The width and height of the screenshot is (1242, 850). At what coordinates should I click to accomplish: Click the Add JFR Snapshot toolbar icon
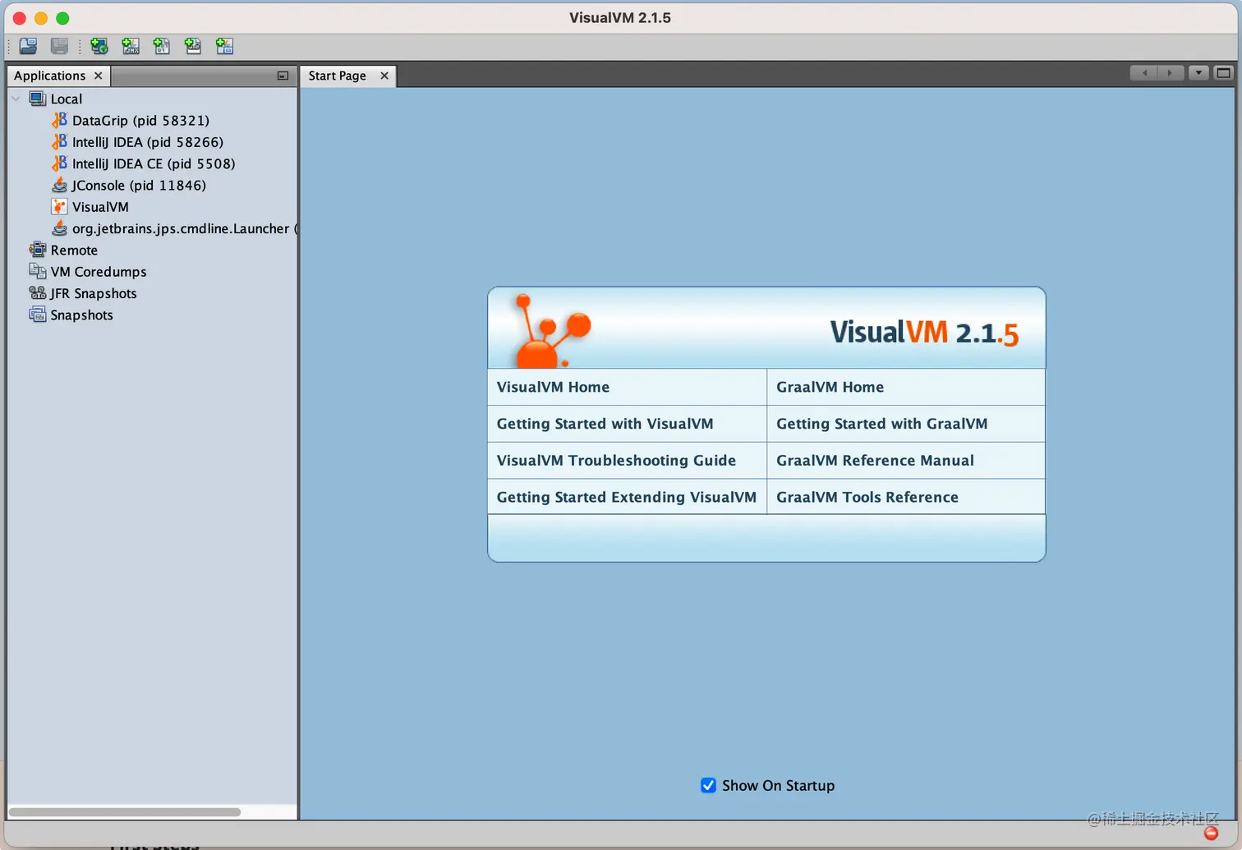tap(193, 46)
